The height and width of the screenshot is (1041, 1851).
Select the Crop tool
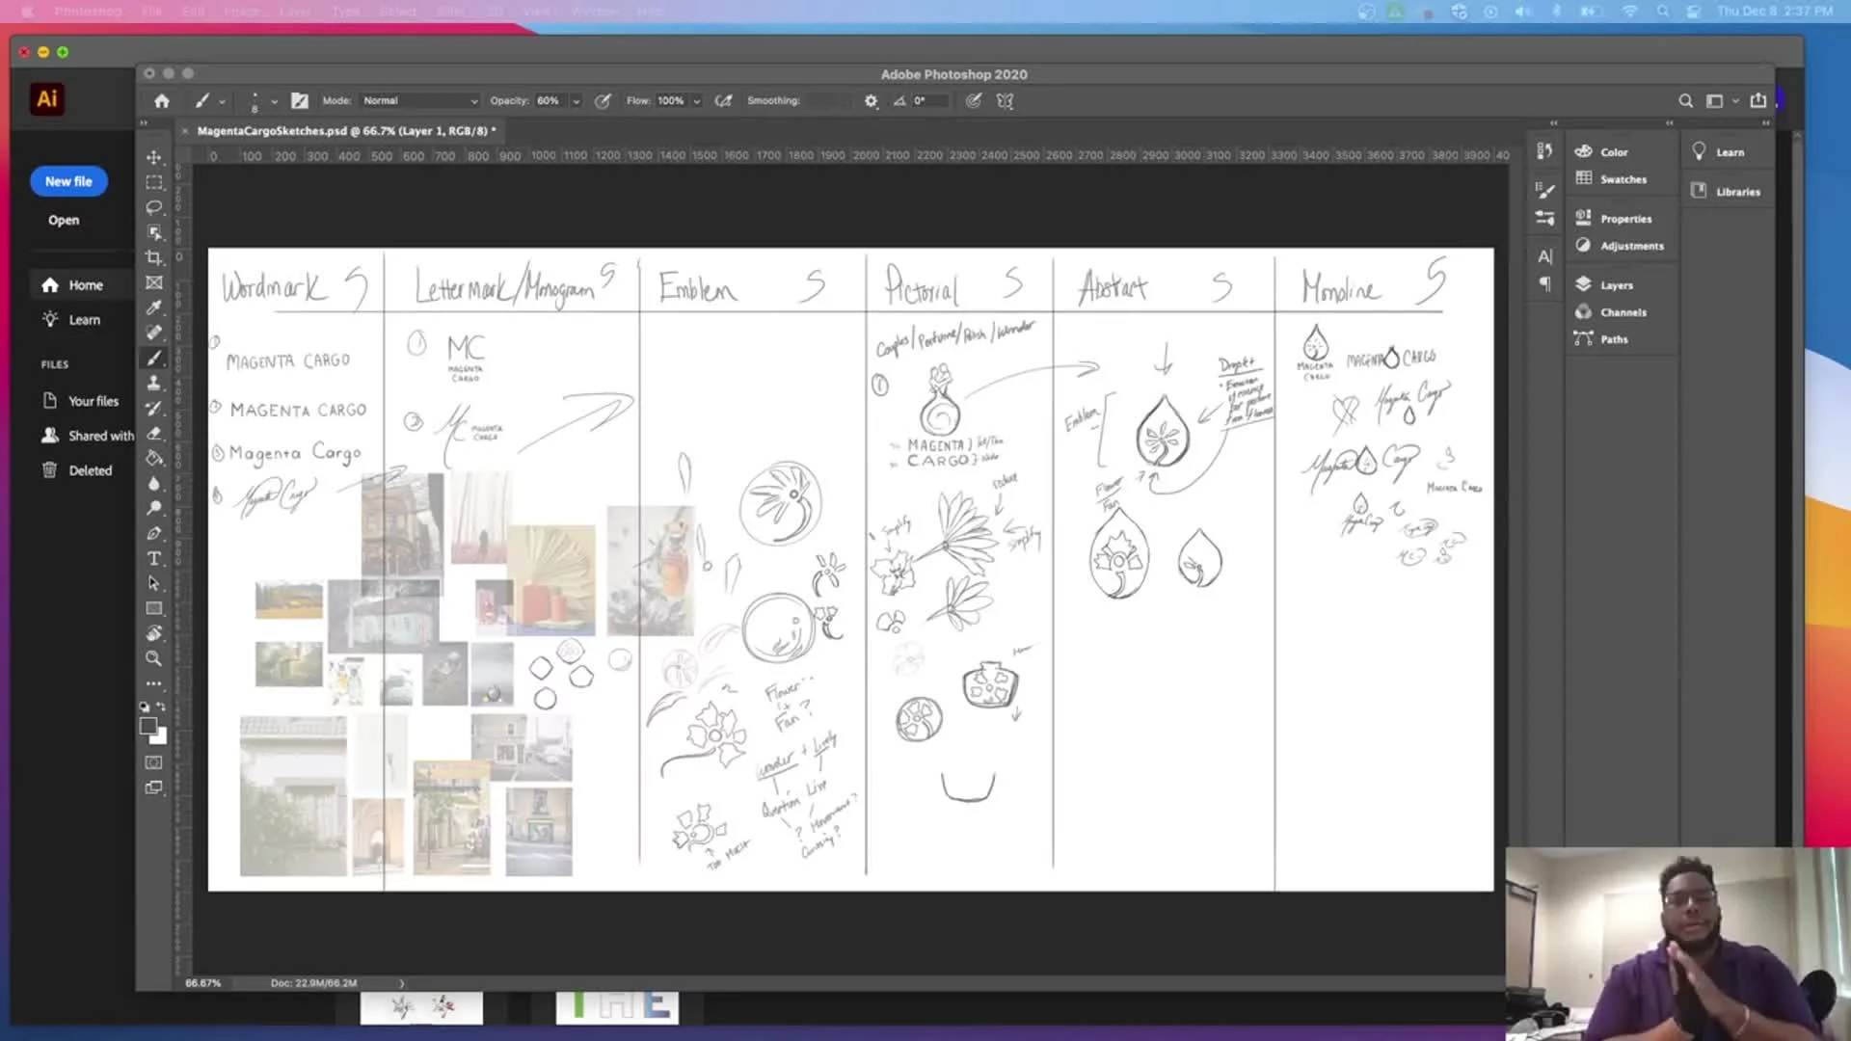[154, 257]
